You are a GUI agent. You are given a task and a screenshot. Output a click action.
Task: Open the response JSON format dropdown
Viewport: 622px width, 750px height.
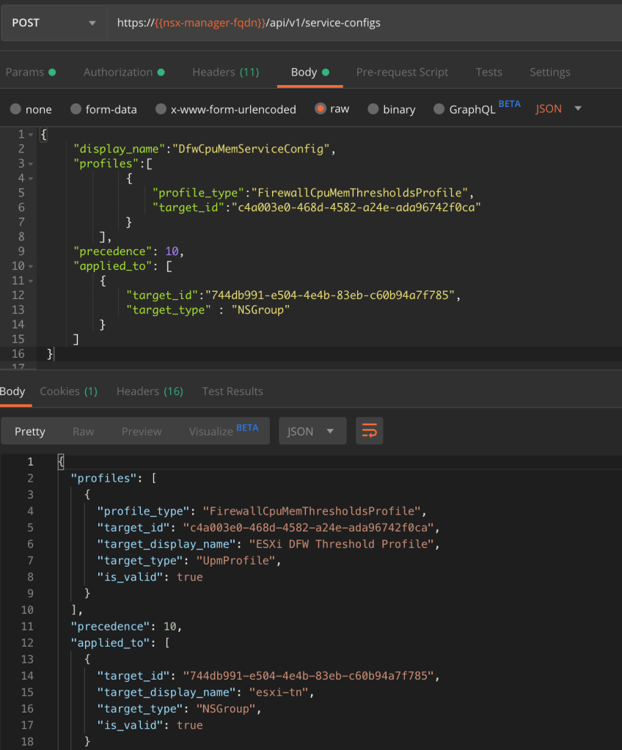tap(312, 431)
